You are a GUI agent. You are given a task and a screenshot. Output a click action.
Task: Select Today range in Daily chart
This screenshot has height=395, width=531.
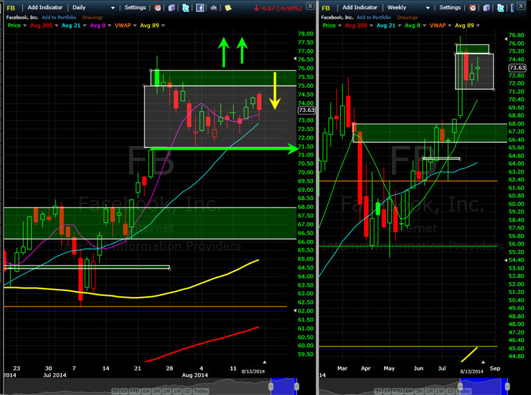tap(201, 391)
